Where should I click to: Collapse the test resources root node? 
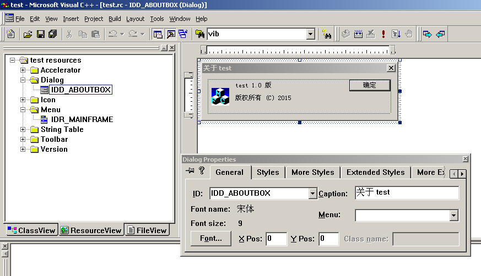[x=12, y=60]
